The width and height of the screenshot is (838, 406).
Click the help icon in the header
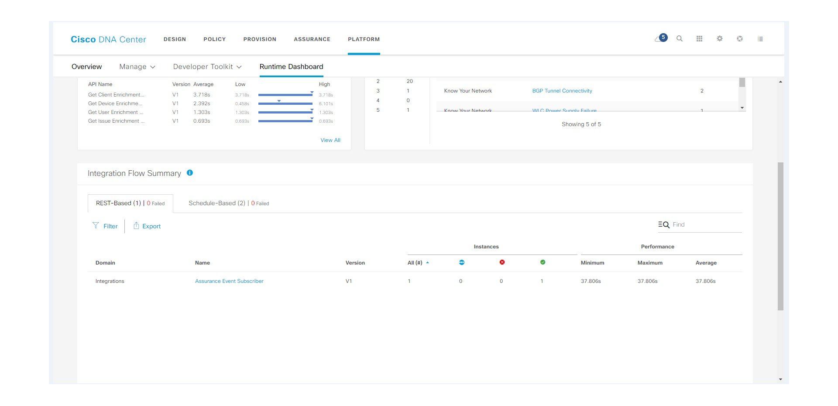tap(739, 38)
